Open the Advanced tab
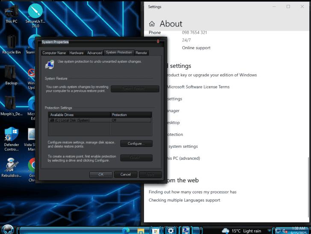Screen dimensions: 311x234 click(95, 53)
